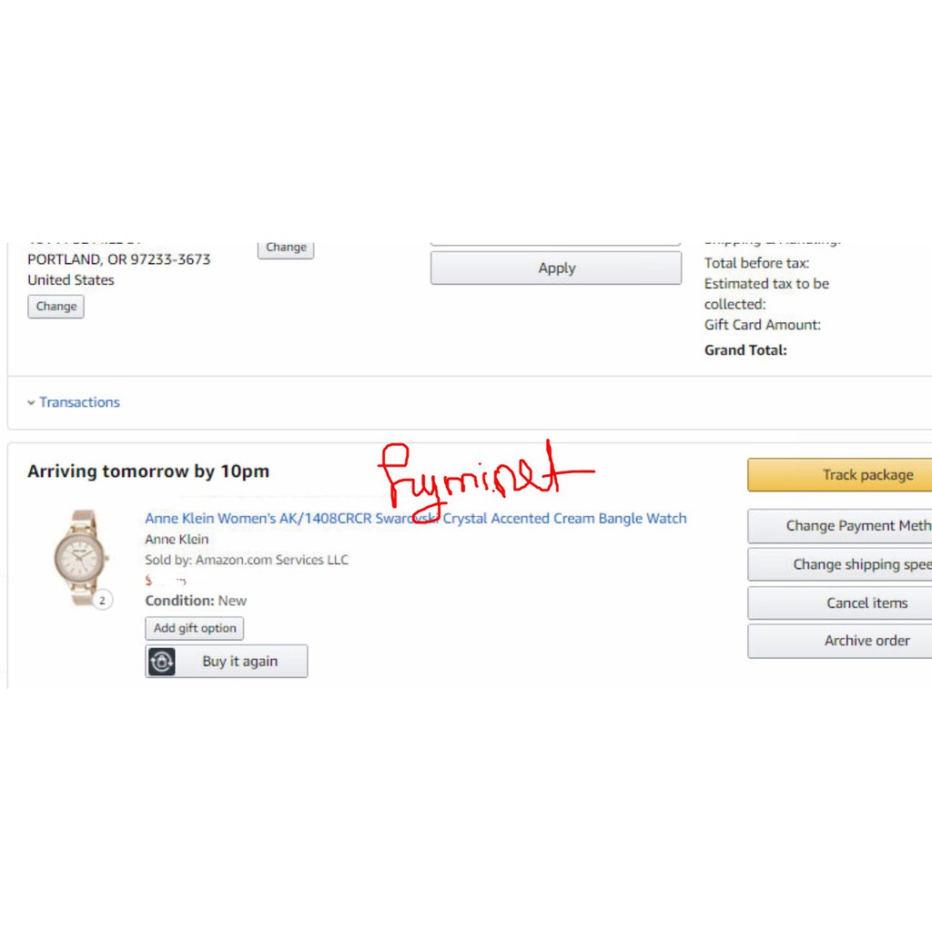Expand the Transactions chevron arrow
The height and width of the screenshot is (932, 932).
tap(31, 402)
